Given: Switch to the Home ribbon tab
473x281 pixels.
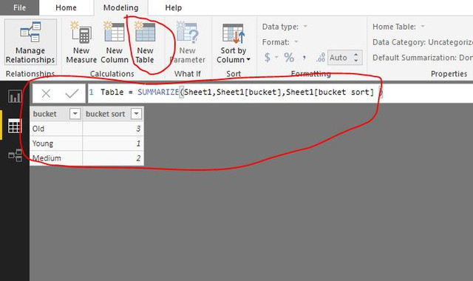Looking at the screenshot, I should coord(66,7).
